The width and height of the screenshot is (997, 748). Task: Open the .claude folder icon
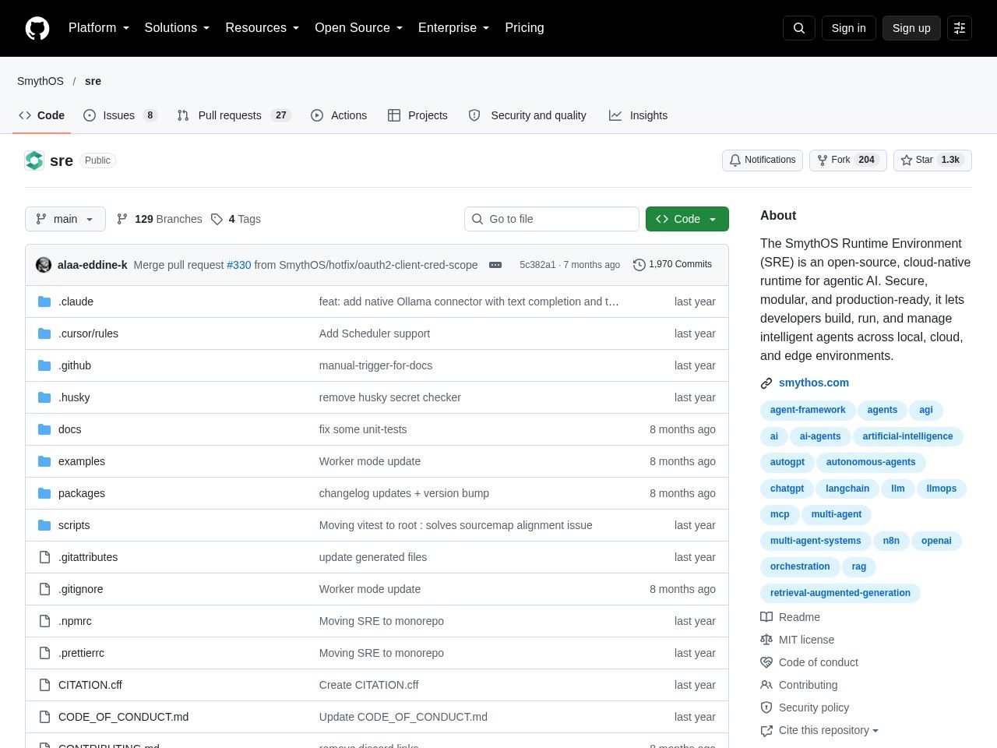click(44, 302)
